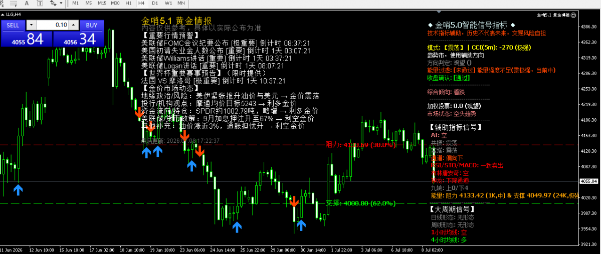This screenshot has width=601, height=254.
Task: Click the ask price 4056 34 panel
Action: 78,39
